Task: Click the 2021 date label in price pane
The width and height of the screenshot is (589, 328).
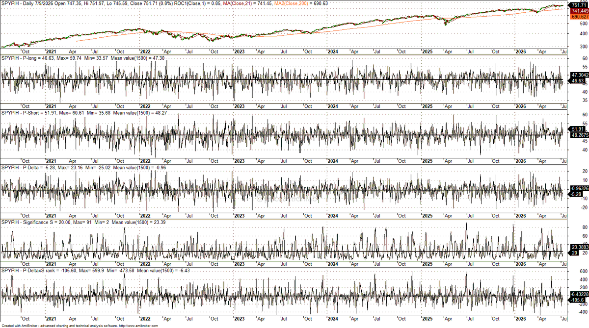Action: tap(51, 51)
